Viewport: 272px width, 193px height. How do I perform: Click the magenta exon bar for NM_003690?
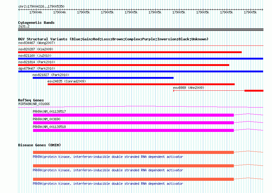pyautogui.click(x=133, y=122)
